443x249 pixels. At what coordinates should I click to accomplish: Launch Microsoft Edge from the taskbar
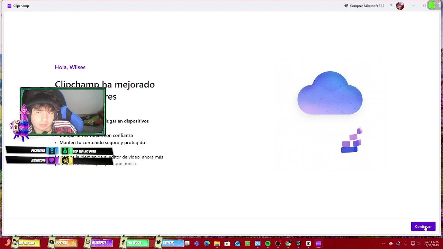point(207,243)
